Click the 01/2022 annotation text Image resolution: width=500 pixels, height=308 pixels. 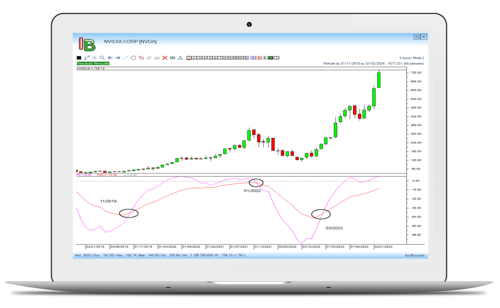click(252, 191)
